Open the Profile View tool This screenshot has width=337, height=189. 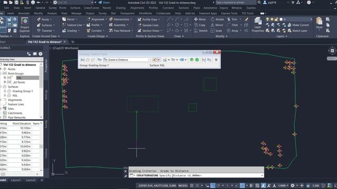coord(148,19)
